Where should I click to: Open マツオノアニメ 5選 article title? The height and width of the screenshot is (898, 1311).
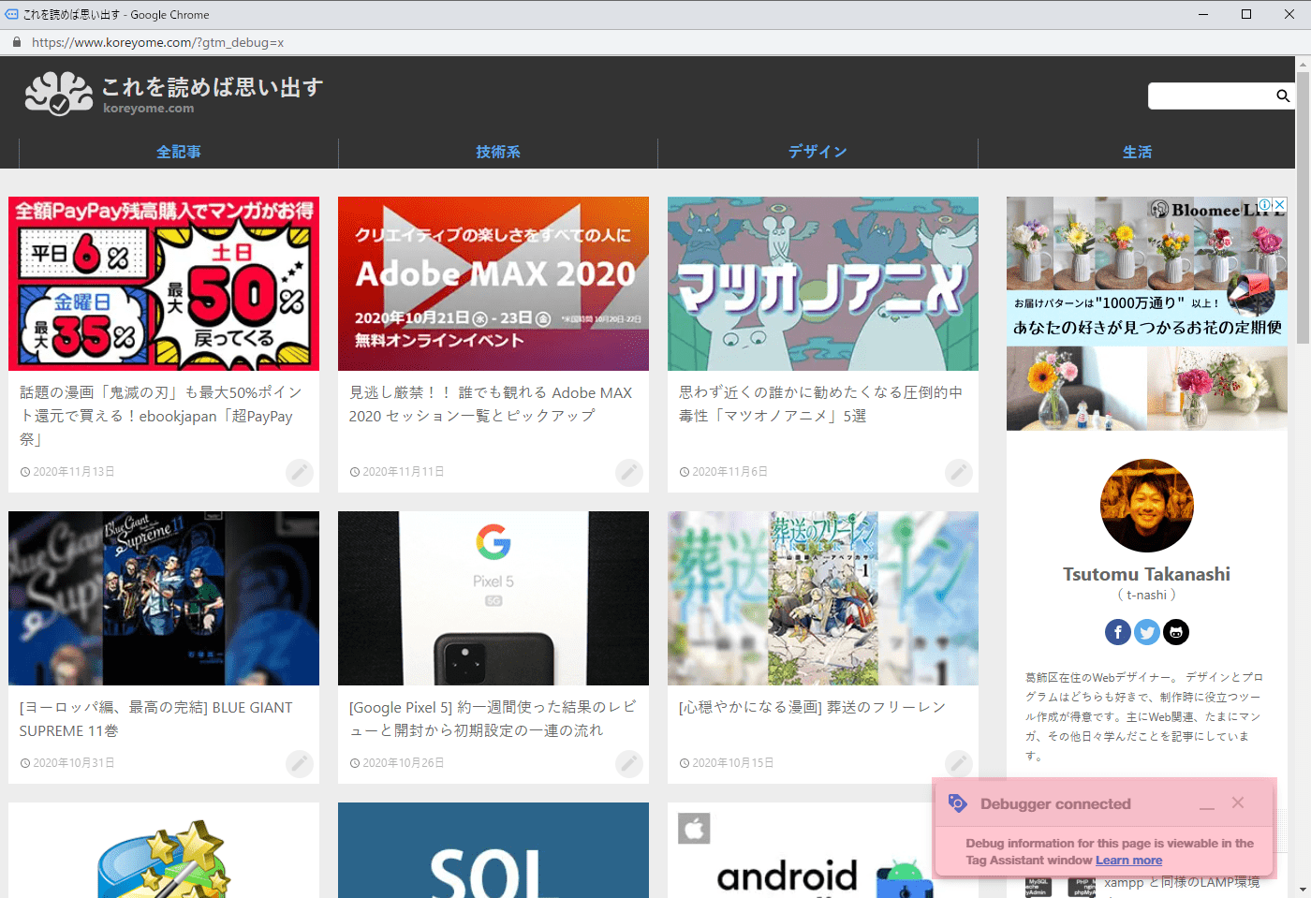[820, 404]
